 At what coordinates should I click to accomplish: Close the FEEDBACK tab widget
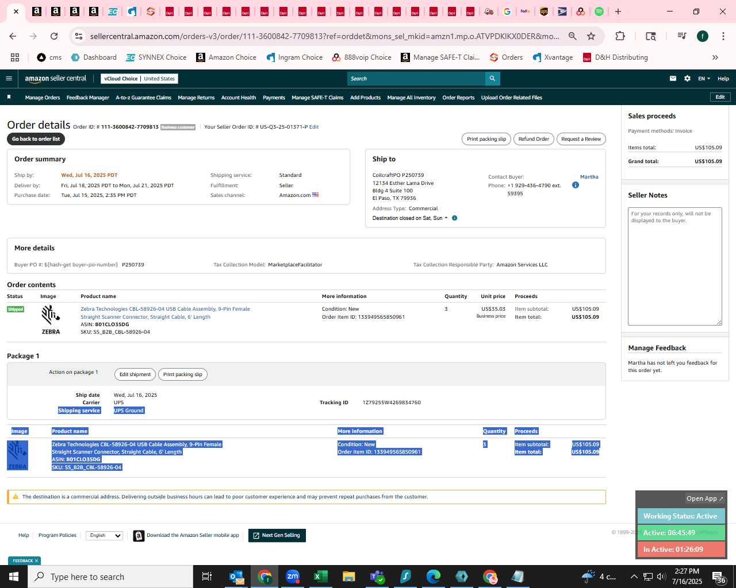click(36, 561)
